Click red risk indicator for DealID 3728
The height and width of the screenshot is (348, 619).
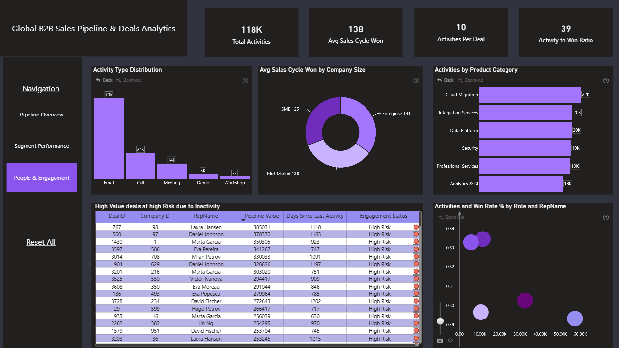pyautogui.click(x=416, y=301)
